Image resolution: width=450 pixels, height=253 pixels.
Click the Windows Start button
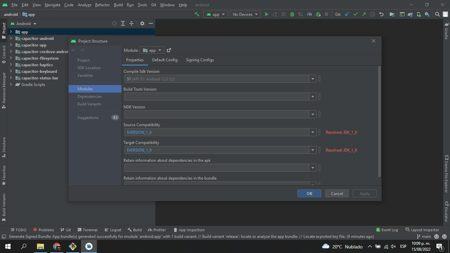8,246
